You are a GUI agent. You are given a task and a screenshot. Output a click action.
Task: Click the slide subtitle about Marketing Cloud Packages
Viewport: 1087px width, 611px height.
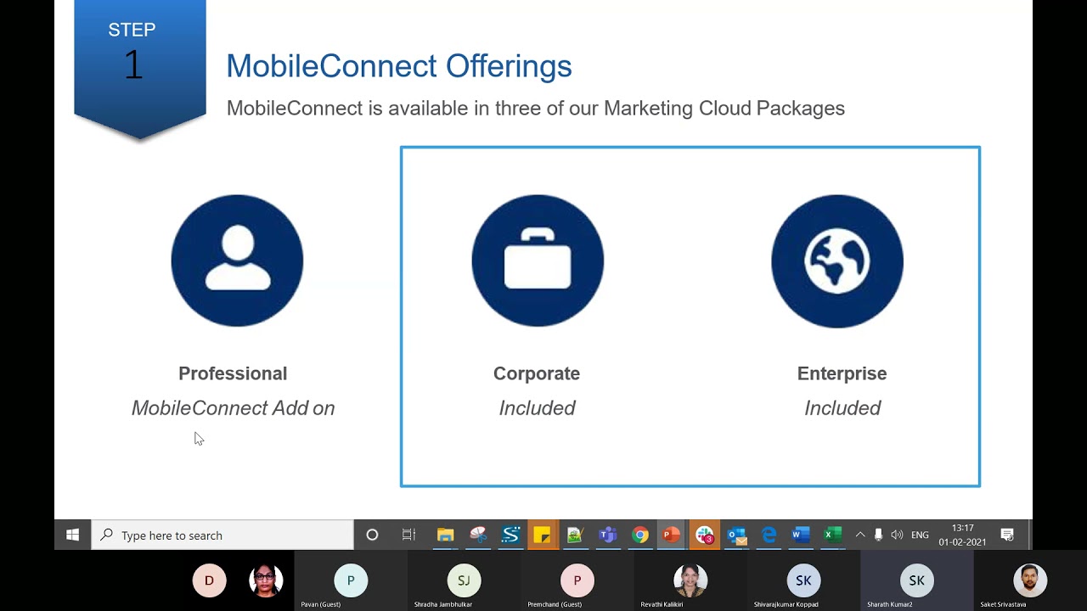tap(536, 109)
